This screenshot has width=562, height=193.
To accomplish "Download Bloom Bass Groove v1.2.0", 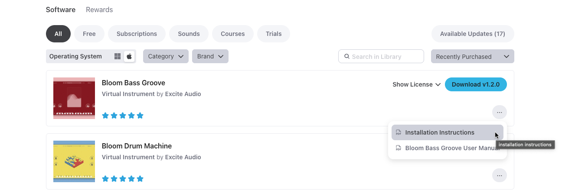I will tap(476, 84).
